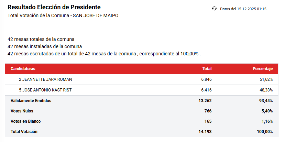Image resolution: width=285 pixels, height=142 pixels.
Task: Click the 'Resultado Elección de Presidente' heading
Action: [54, 7]
